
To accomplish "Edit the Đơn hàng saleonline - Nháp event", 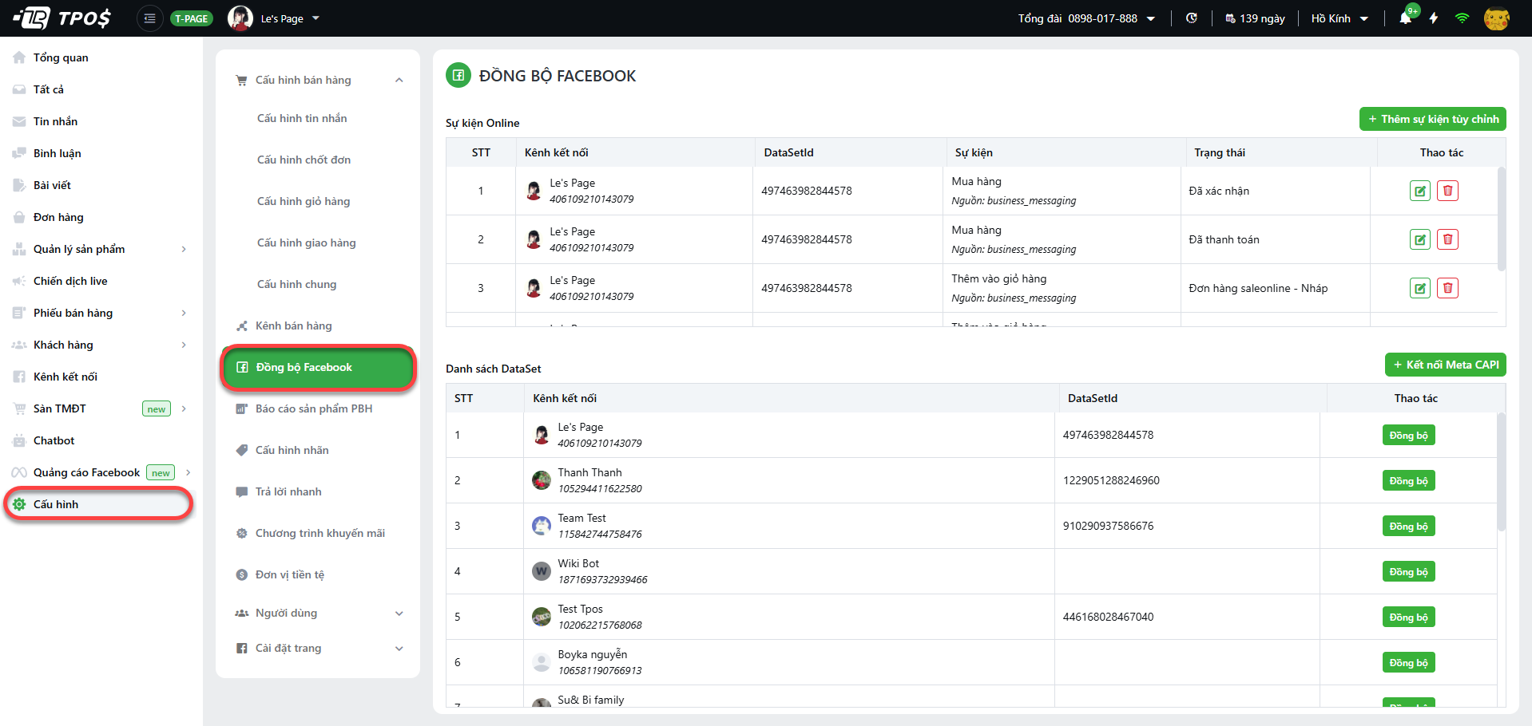I will pos(1419,288).
